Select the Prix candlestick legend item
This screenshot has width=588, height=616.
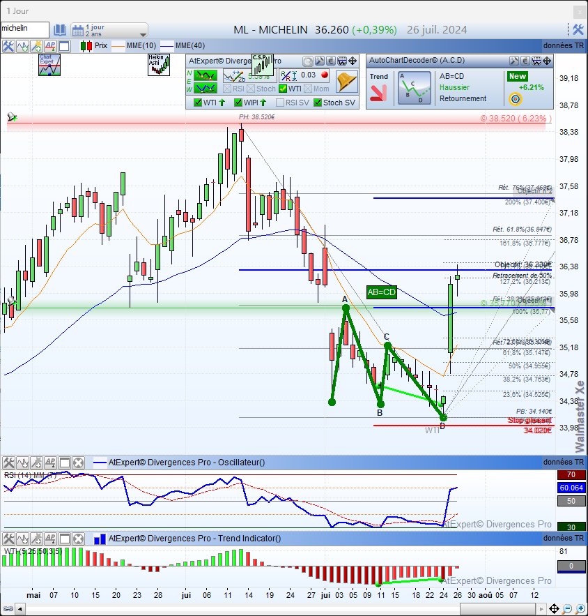[94, 46]
